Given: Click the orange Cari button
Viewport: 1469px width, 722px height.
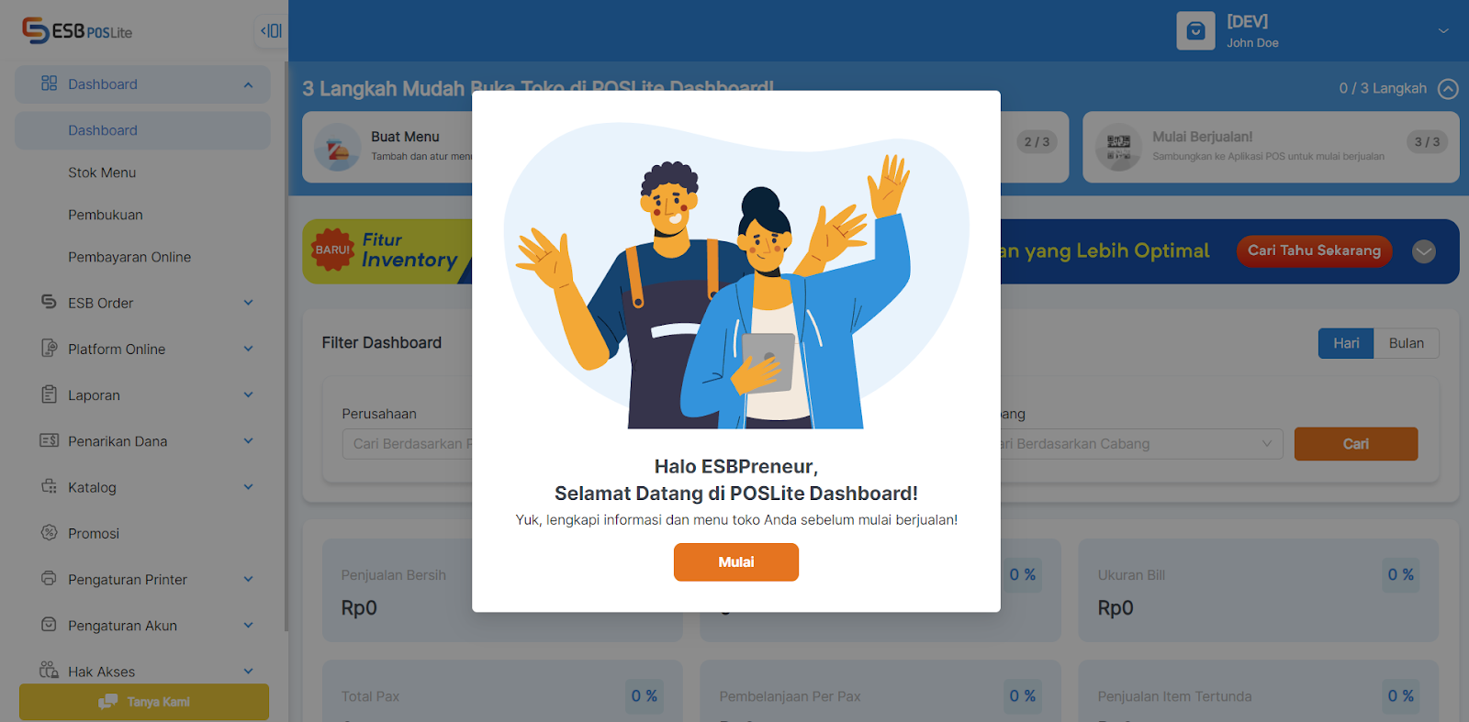Looking at the screenshot, I should (1356, 444).
